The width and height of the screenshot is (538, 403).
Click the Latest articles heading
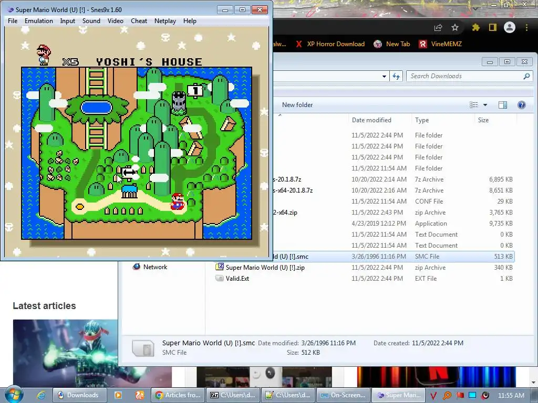click(44, 306)
